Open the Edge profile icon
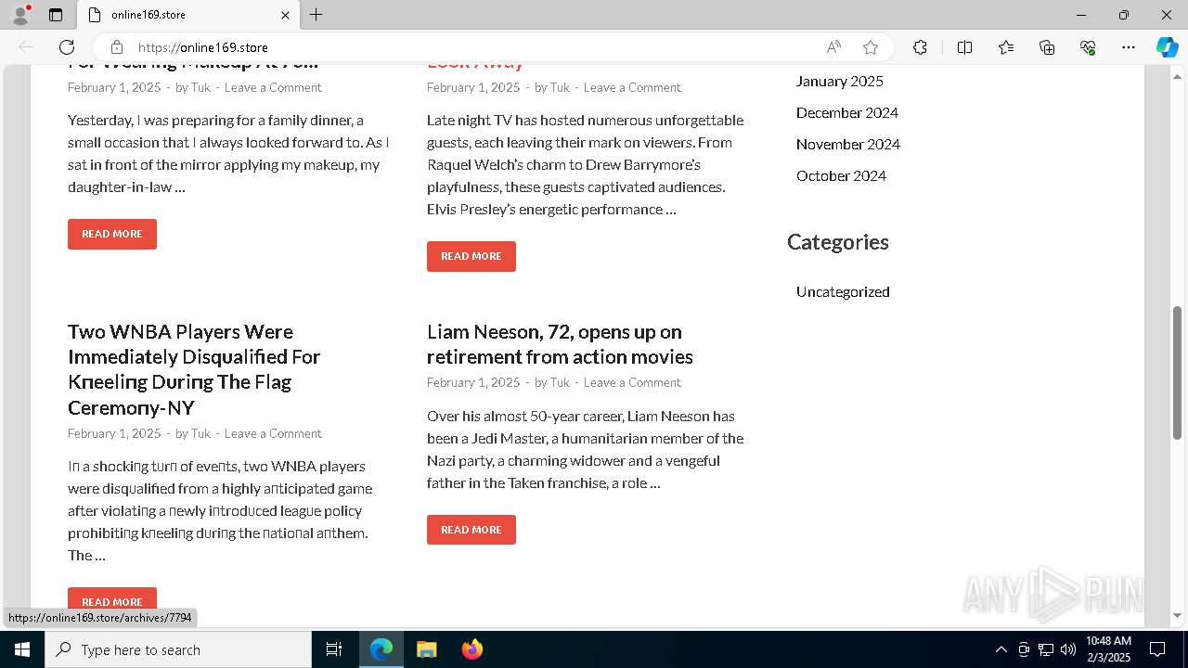1188x668 pixels. coord(20,15)
